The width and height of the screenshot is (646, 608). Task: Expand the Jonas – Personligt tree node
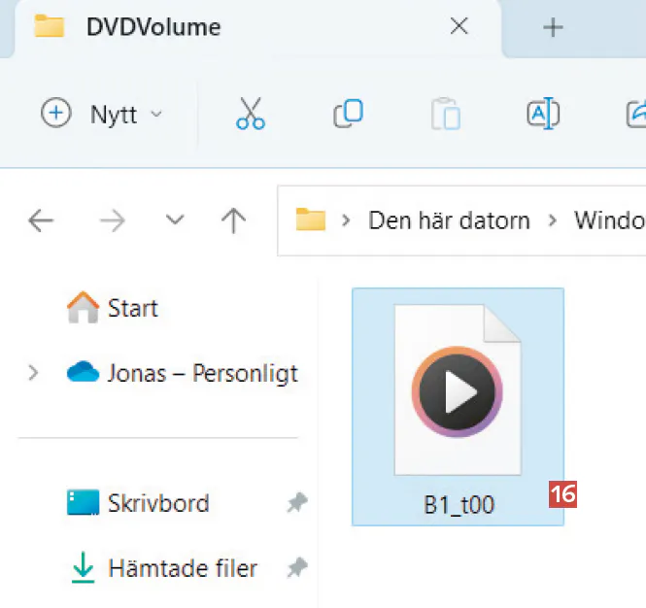pyautogui.click(x=34, y=372)
